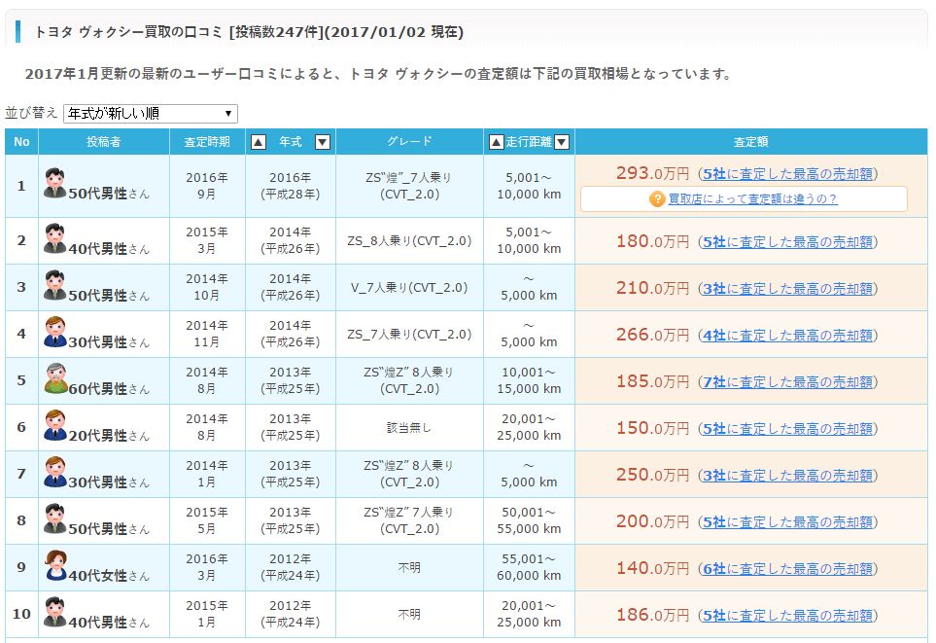Image resolution: width=936 pixels, height=643 pixels.
Task: Sort 走行距離 column ascending with up arrow
Action: pyautogui.click(x=496, y=142)
